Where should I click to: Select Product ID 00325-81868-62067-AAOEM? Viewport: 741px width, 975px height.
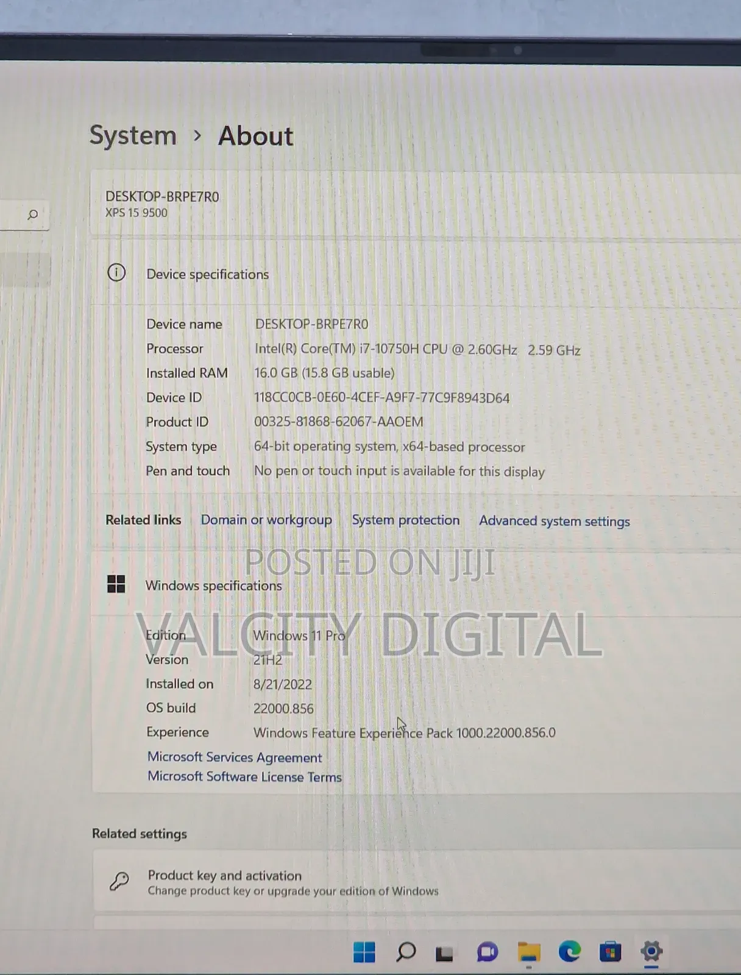pos(339,422)
